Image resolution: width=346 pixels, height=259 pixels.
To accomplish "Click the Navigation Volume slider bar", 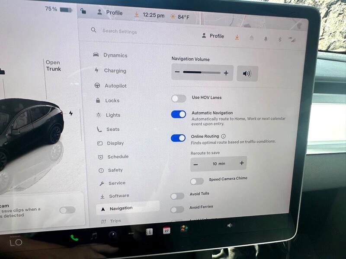I will [202, 73].
